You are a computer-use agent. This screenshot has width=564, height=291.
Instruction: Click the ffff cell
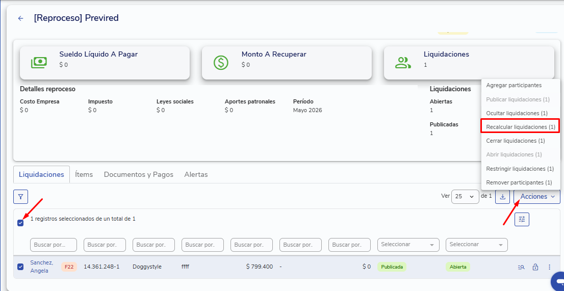185,267
